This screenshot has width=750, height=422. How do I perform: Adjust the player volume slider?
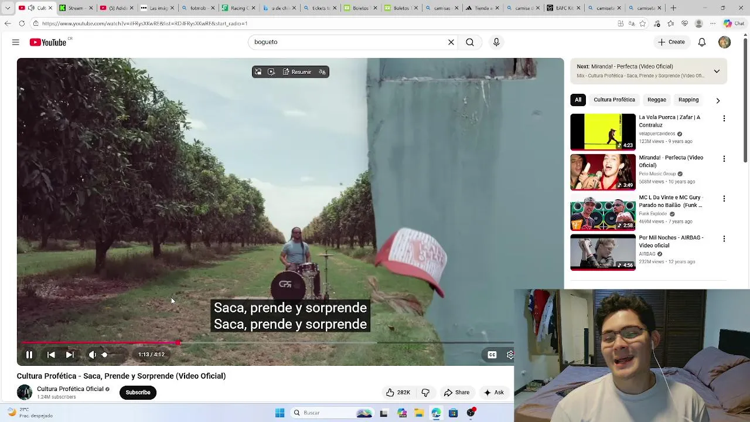pyautogui.click(x=112, y=355)
